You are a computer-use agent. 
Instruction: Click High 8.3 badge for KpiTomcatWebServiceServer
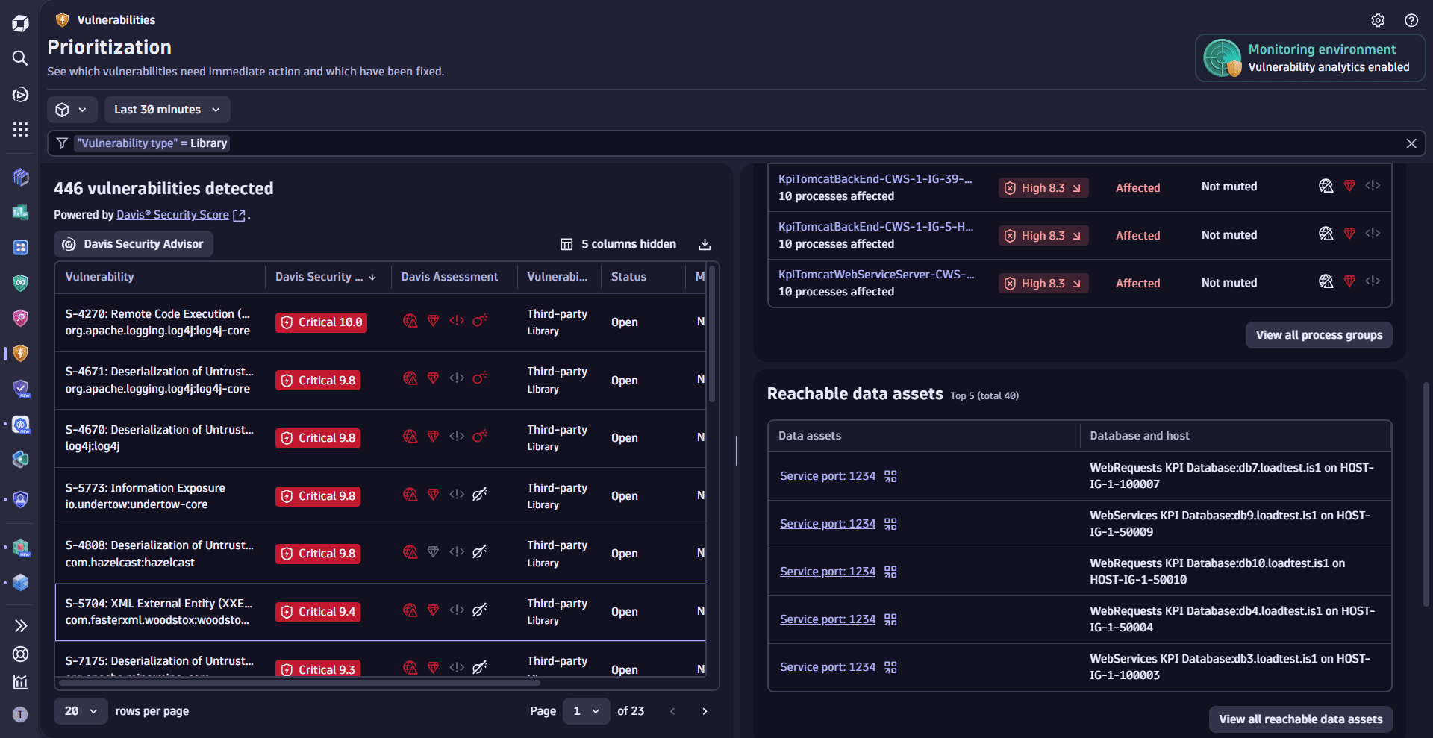(1043, 284)
